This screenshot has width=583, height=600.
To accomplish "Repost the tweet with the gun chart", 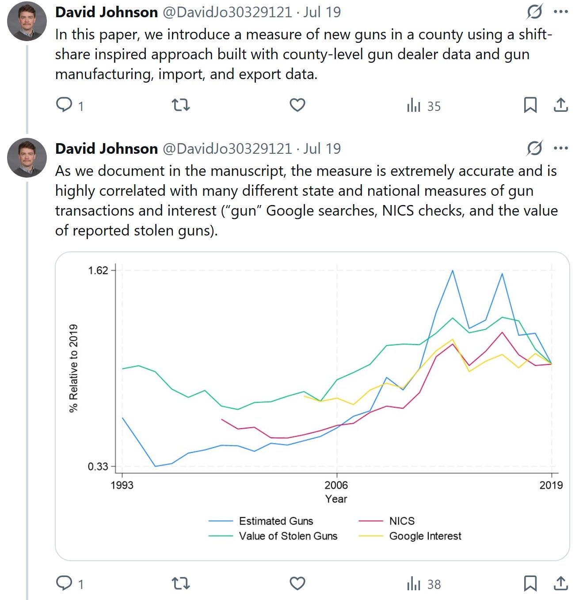I will [x=180, y=583].
